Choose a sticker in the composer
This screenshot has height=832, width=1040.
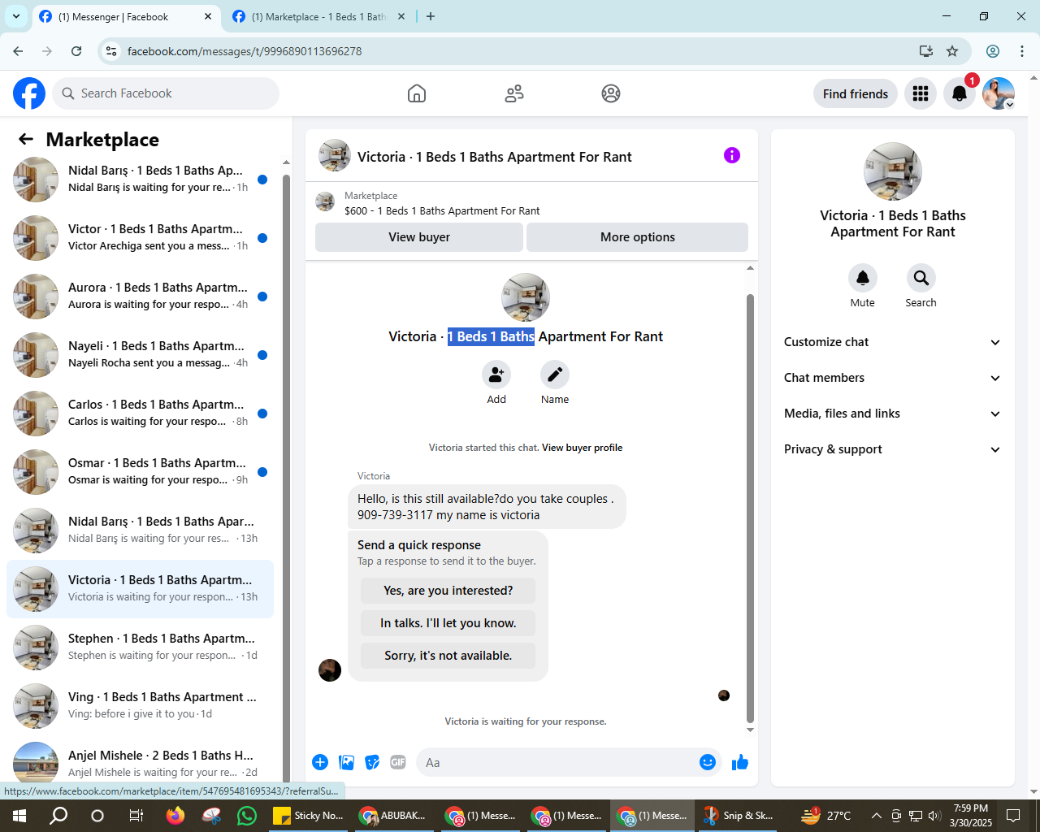point(372,762)
